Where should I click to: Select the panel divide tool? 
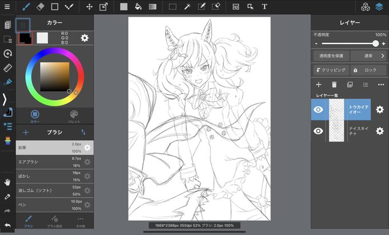point(236,7)
